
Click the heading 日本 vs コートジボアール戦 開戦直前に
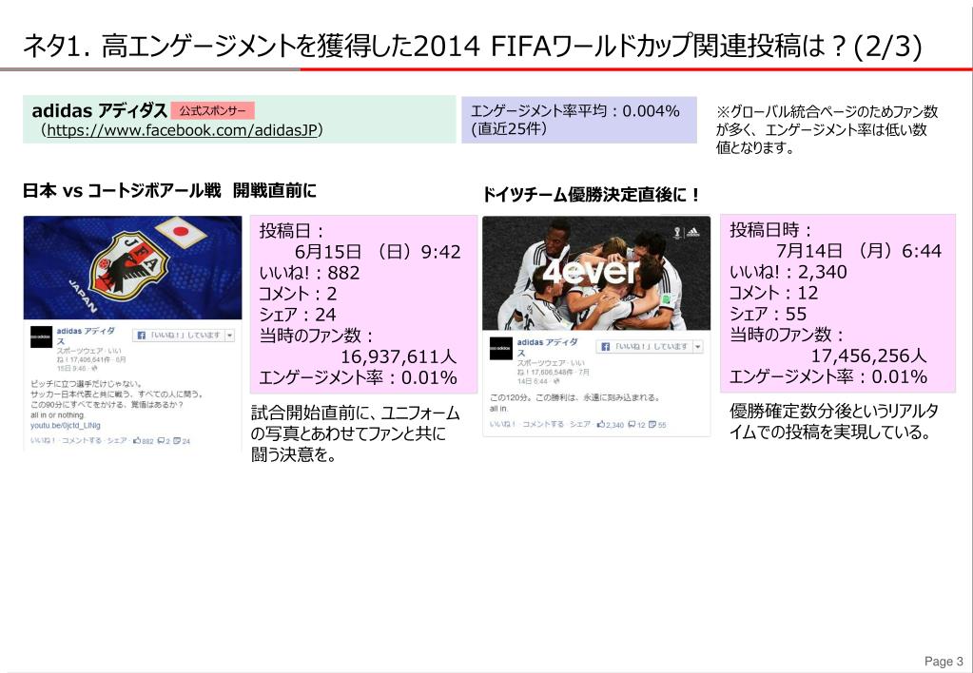pyautogui.click(x=169, y=190)
